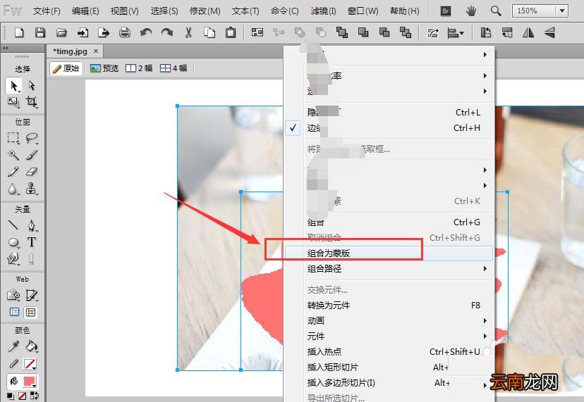Screen dimensions: 584x402
Task: Switch to 预览 preview view
Action: 104,68
